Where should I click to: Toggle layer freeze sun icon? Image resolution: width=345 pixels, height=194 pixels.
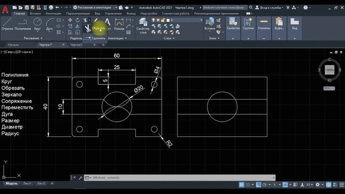(x=158, y=20)
